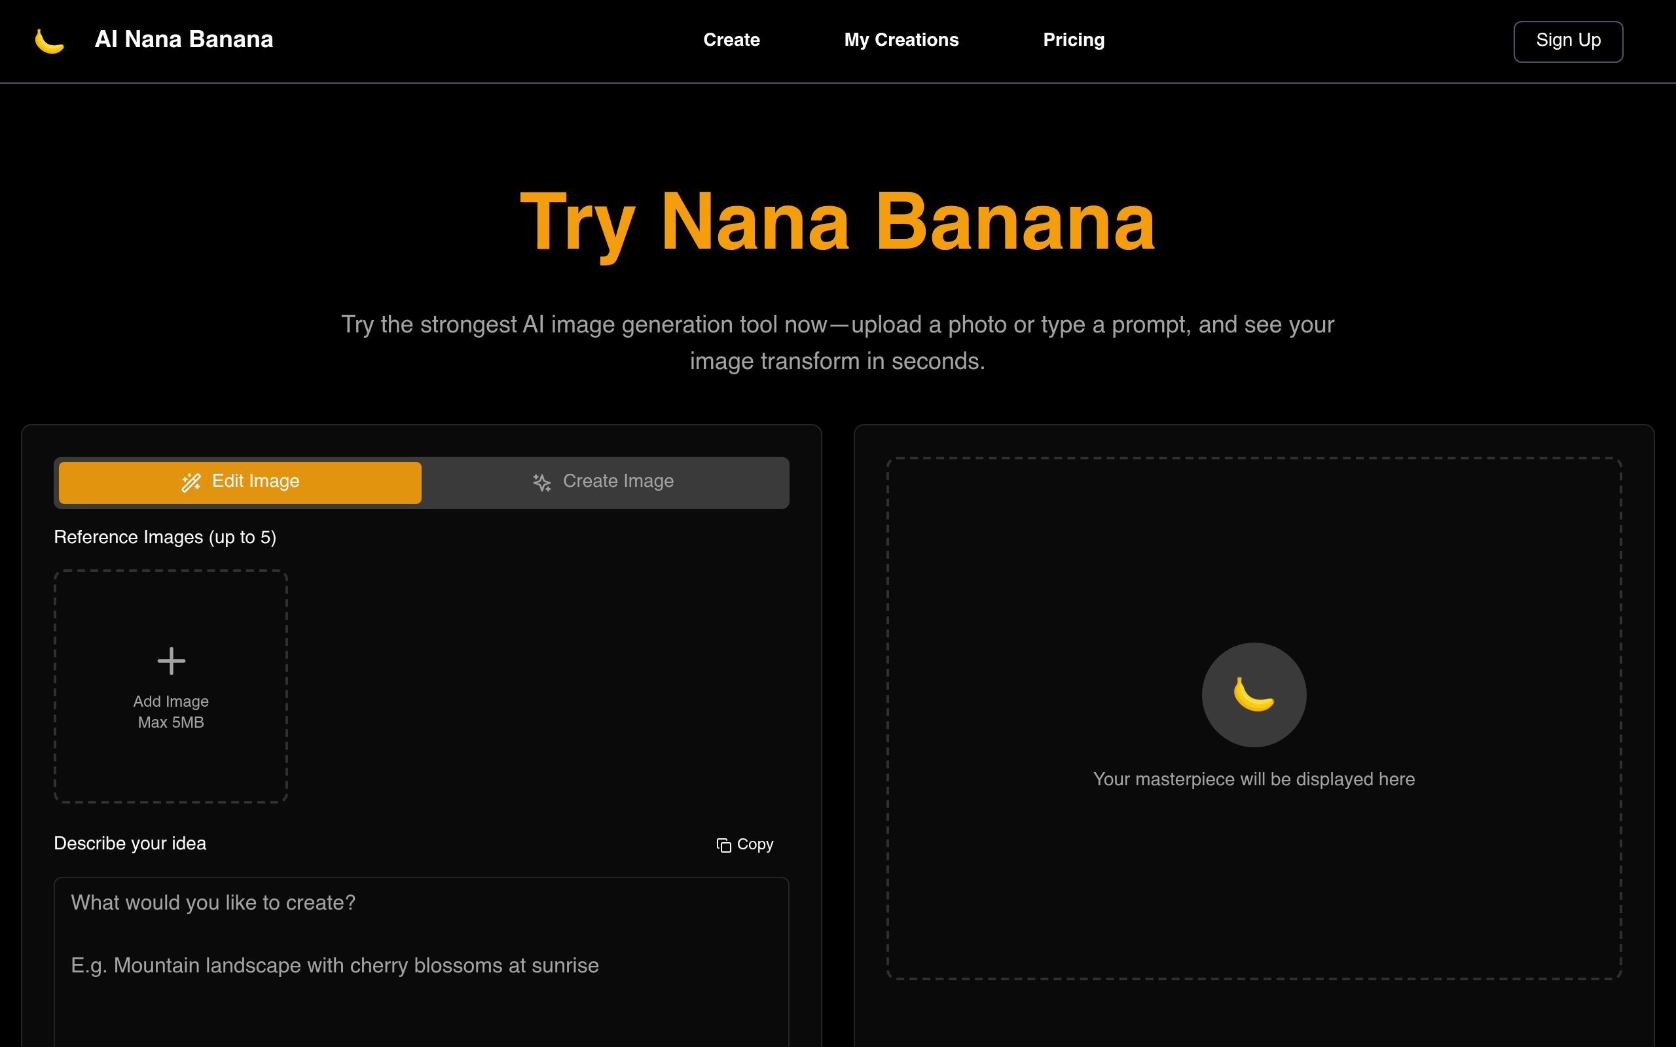Viewport: 1676px width, 1047px height.
Task: Click the sparkles icon on Create Image
Action: pyautogui.click(x=542, y=483)
